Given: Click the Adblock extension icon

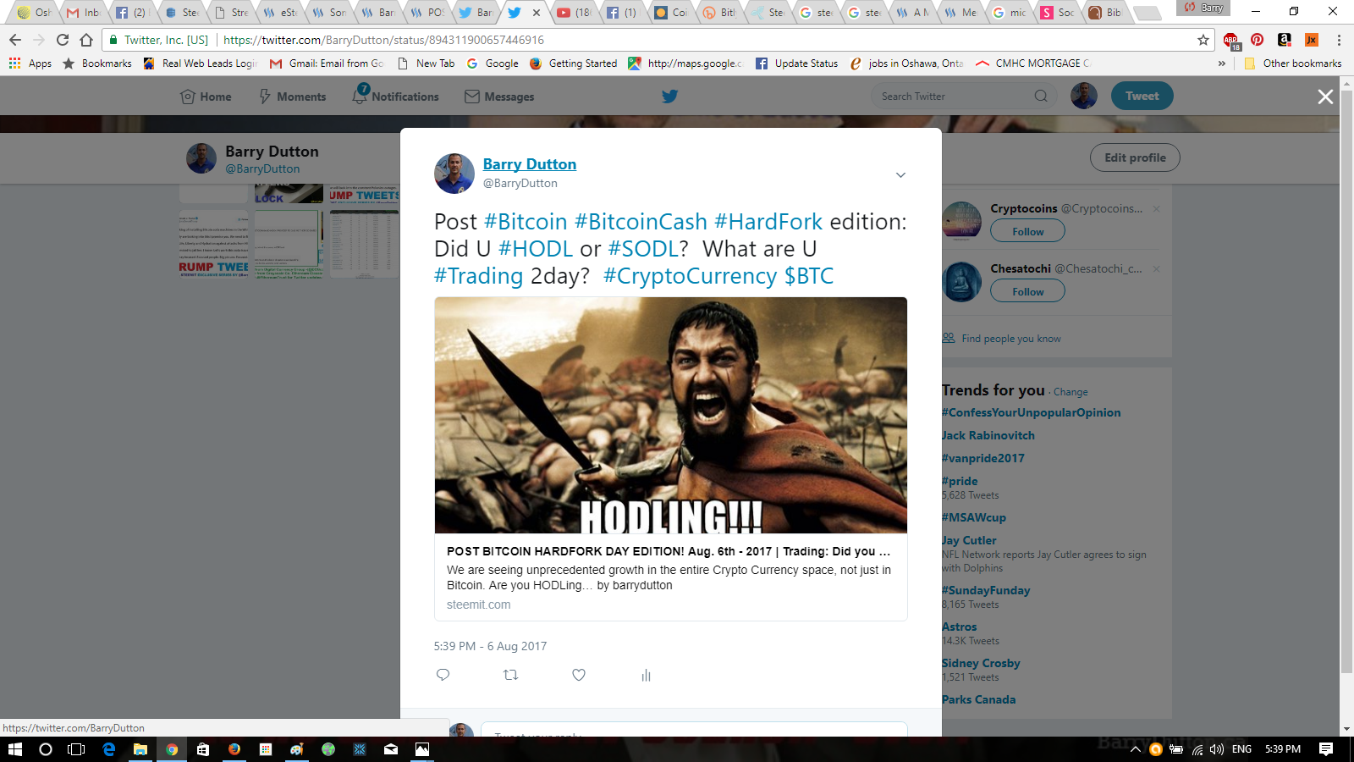Looking at the screenshot, I should tap(1230, 40).
